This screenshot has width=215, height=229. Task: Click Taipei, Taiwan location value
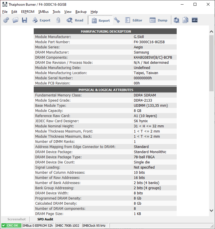[146, 73]
